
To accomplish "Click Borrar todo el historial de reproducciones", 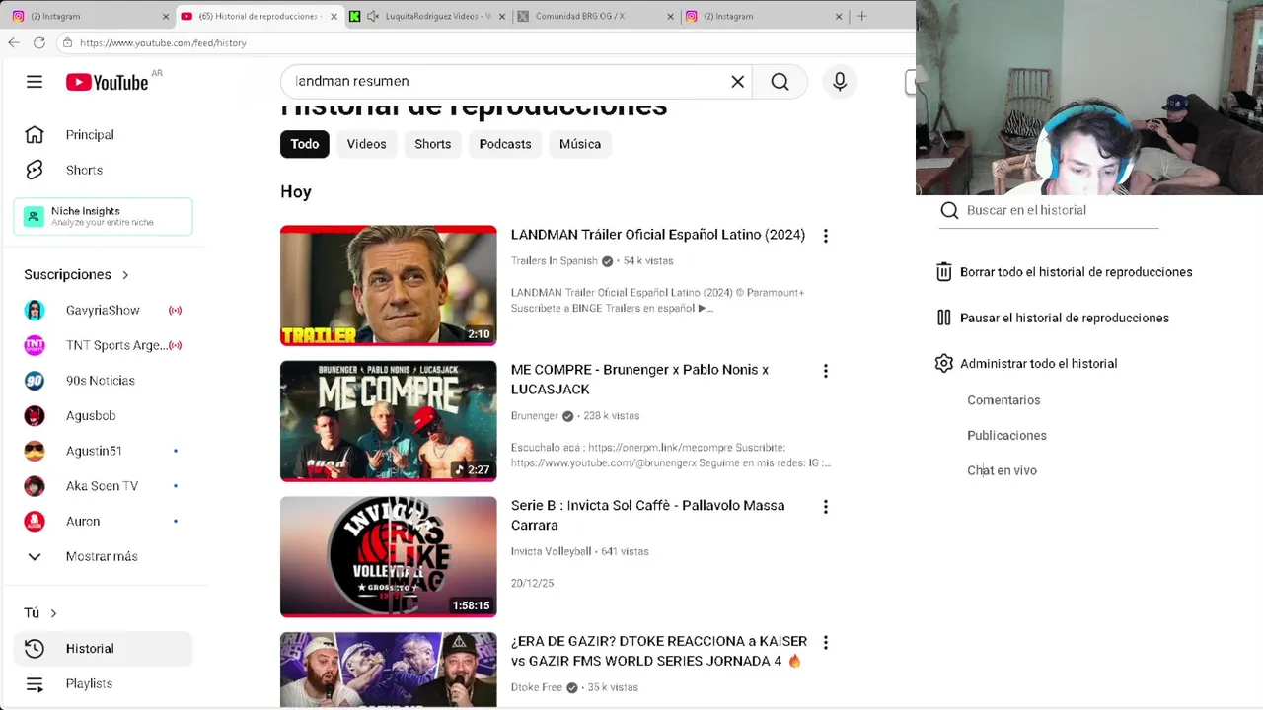I will point(1076,272).
